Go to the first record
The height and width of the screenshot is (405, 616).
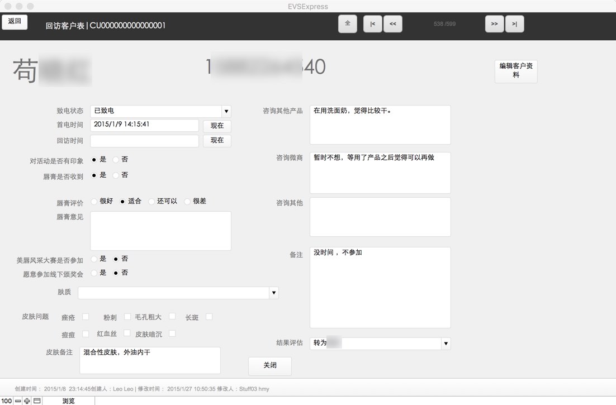pyautogui.click(x=372, y=24)
